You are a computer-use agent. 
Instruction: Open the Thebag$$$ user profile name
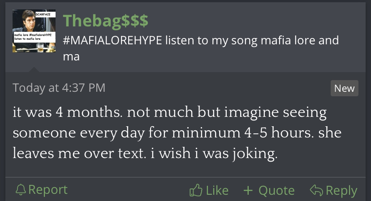click(106, 20)
